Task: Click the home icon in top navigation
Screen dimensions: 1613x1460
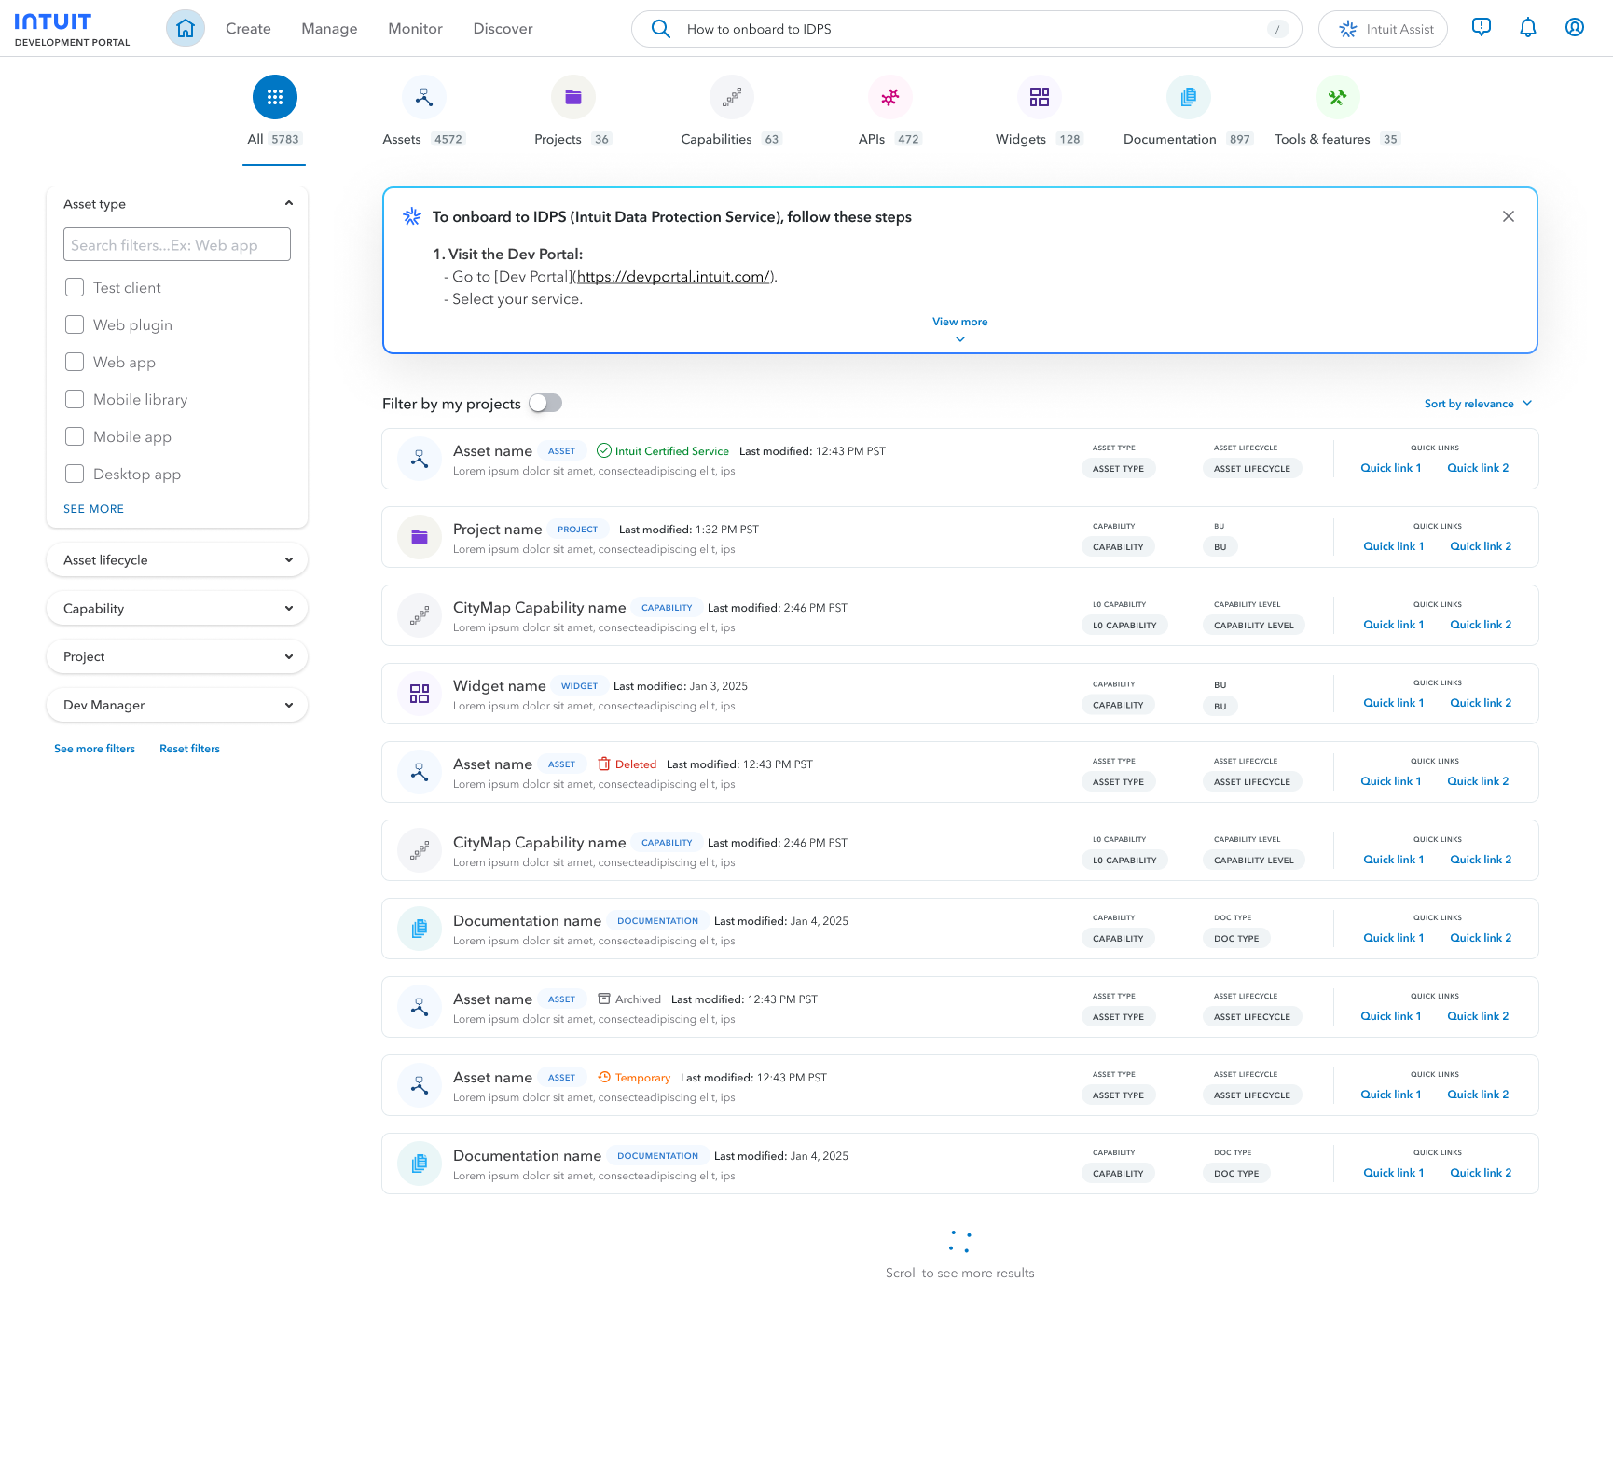Action: click(186, 28)
